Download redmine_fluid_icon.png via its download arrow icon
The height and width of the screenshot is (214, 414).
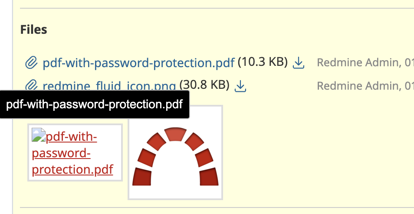pos(240,86)
